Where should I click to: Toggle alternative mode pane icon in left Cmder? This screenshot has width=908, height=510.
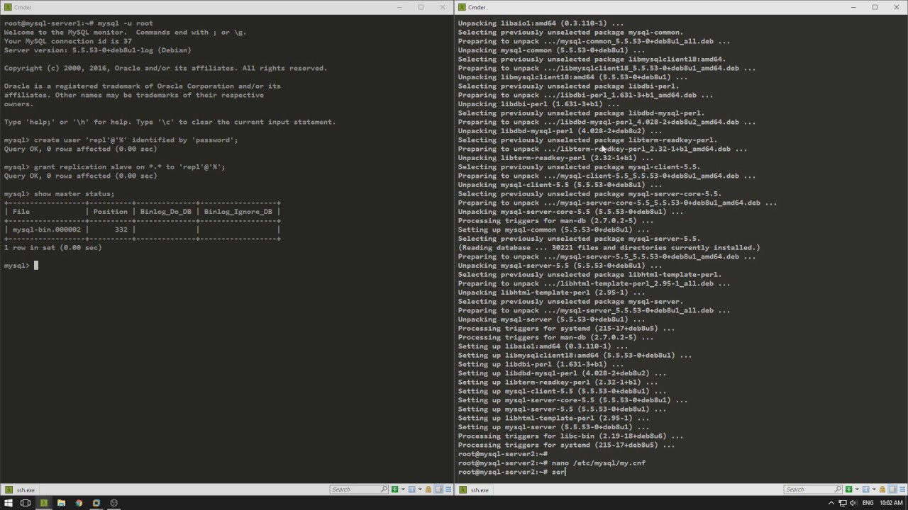(x=438, y=489)
